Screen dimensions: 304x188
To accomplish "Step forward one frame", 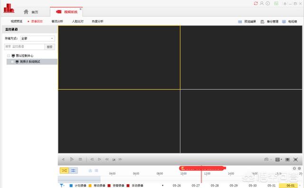I will 99,160.
